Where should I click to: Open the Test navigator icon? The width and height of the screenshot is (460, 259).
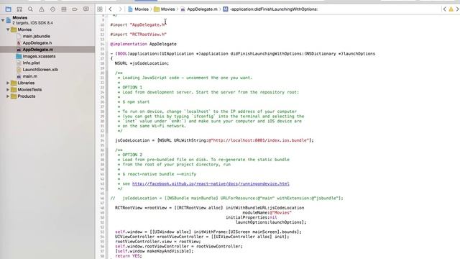click(52, 9)
